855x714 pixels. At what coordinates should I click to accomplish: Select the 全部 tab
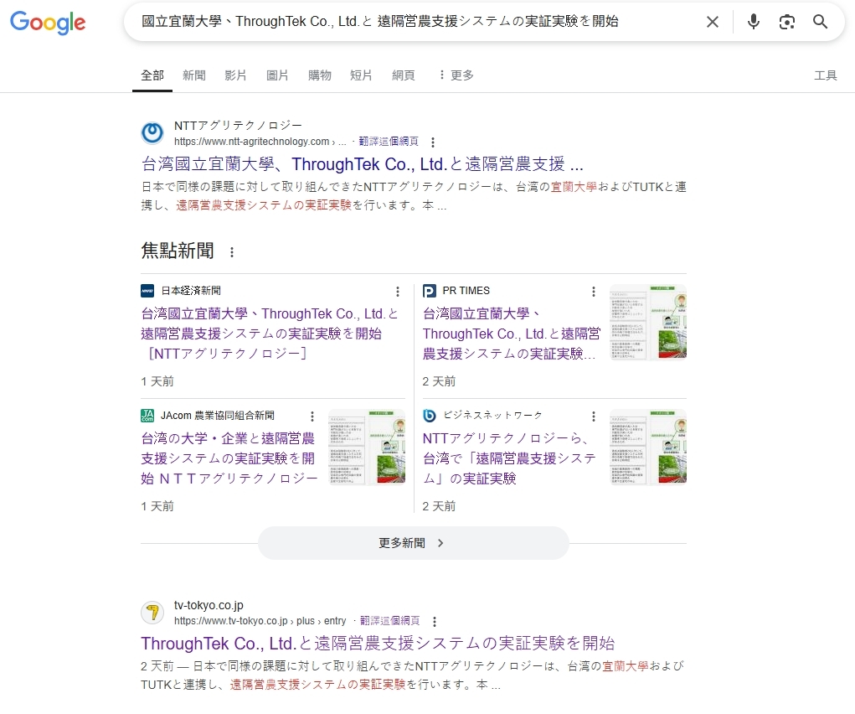click(152, 75)
